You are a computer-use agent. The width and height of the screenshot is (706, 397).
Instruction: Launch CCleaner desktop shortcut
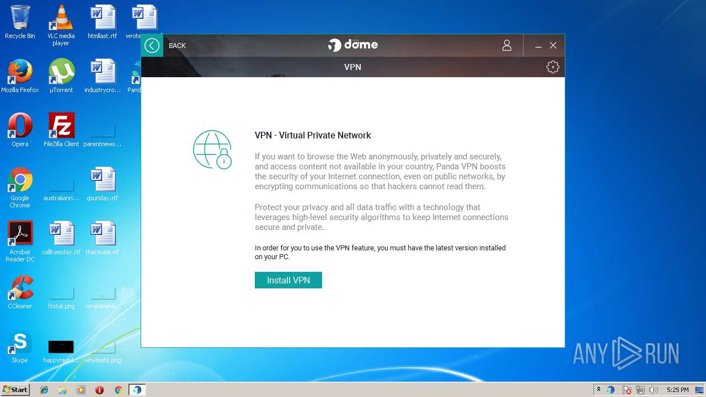tap(20, 292)
